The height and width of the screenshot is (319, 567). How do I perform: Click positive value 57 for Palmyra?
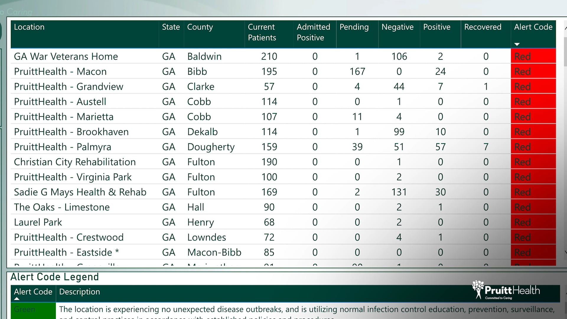[440, 147]
